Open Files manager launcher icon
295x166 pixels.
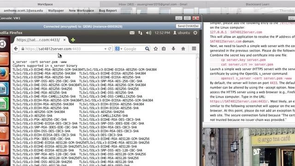click(x=4, y=59)
